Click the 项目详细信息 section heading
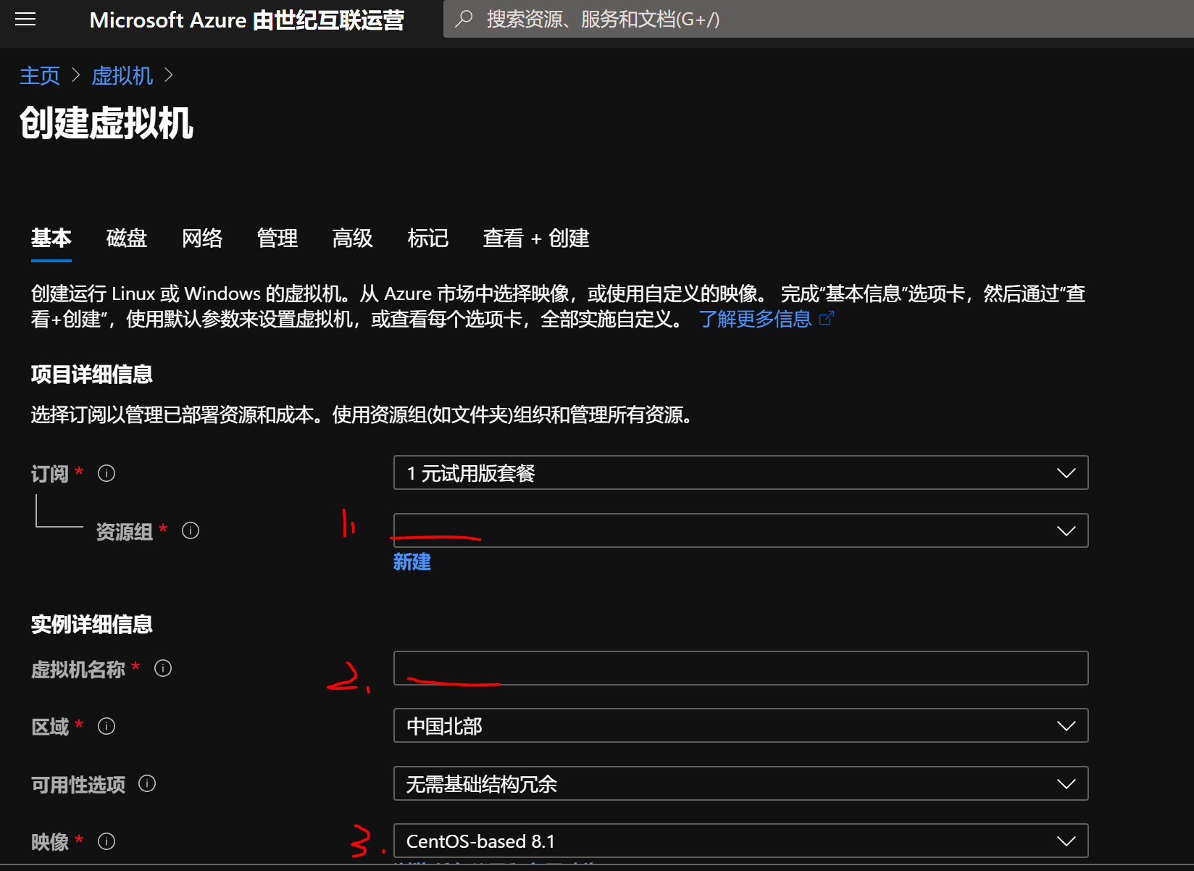The height and width of the screenshot is (871, 1194). tap(91, 374)
